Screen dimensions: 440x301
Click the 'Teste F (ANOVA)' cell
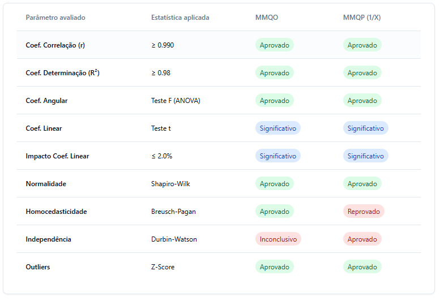tap(176, 101)
